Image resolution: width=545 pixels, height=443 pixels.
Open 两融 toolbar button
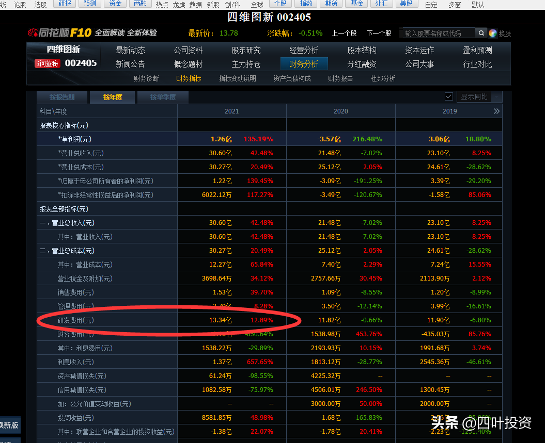140,4
